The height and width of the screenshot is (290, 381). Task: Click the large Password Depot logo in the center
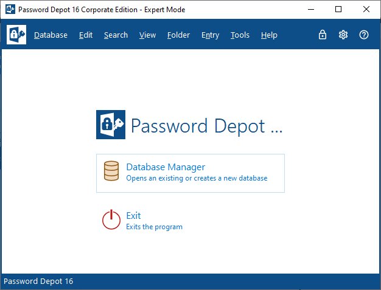pyautogui.click(x=111, y=125)
